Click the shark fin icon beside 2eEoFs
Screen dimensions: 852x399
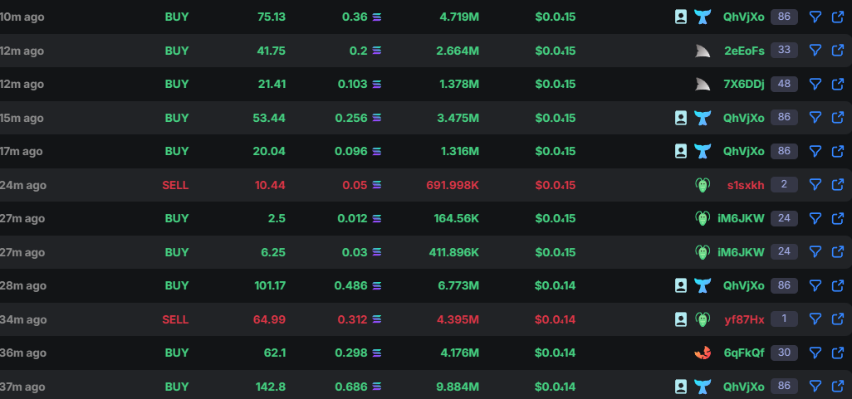(x=703, y=51)
